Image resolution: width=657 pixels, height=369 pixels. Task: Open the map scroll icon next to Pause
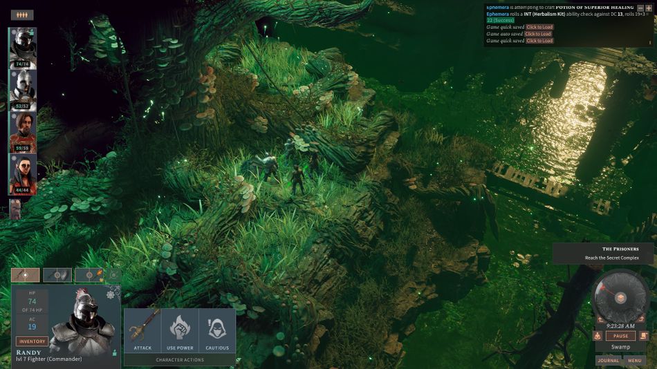(644, 336)
